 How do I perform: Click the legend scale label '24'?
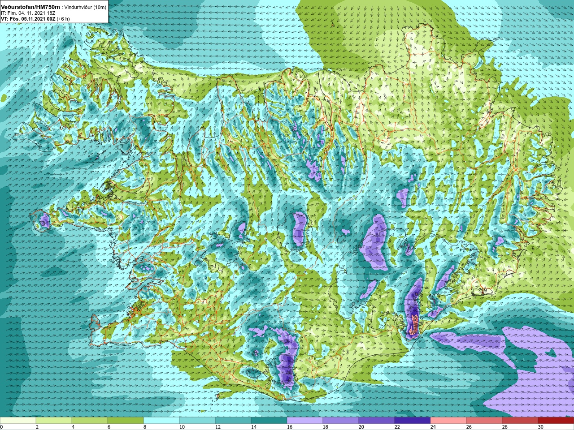coord(433,427)
